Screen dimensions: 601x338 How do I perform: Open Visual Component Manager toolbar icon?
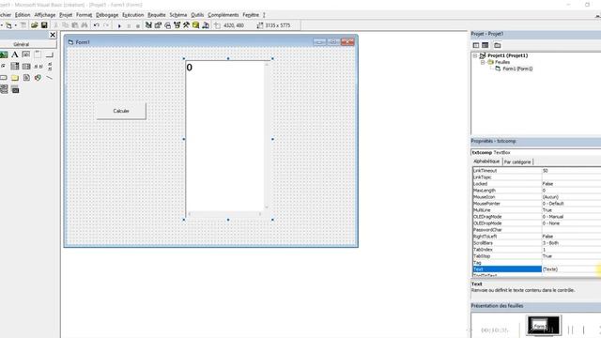206,25
